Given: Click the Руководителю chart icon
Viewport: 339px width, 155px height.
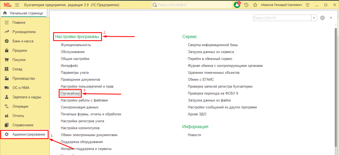Looking at the screenshot, I should coord(7,32).
